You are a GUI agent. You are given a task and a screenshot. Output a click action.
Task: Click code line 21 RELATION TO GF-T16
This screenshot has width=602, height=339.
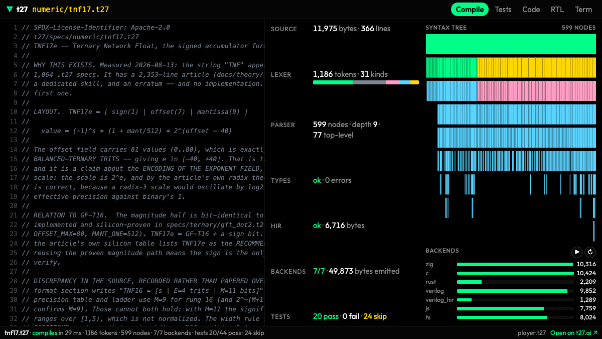click(x=142, y=215)
